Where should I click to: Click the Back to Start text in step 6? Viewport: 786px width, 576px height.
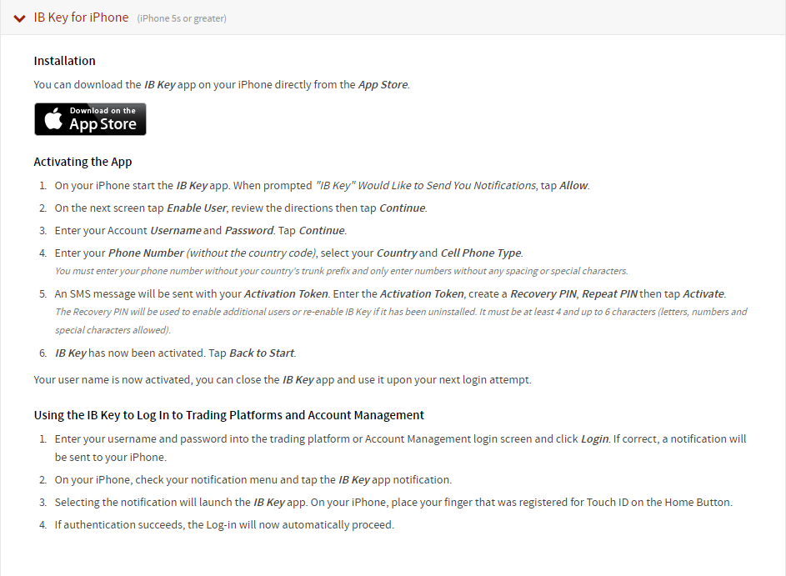tap(262, 353)
